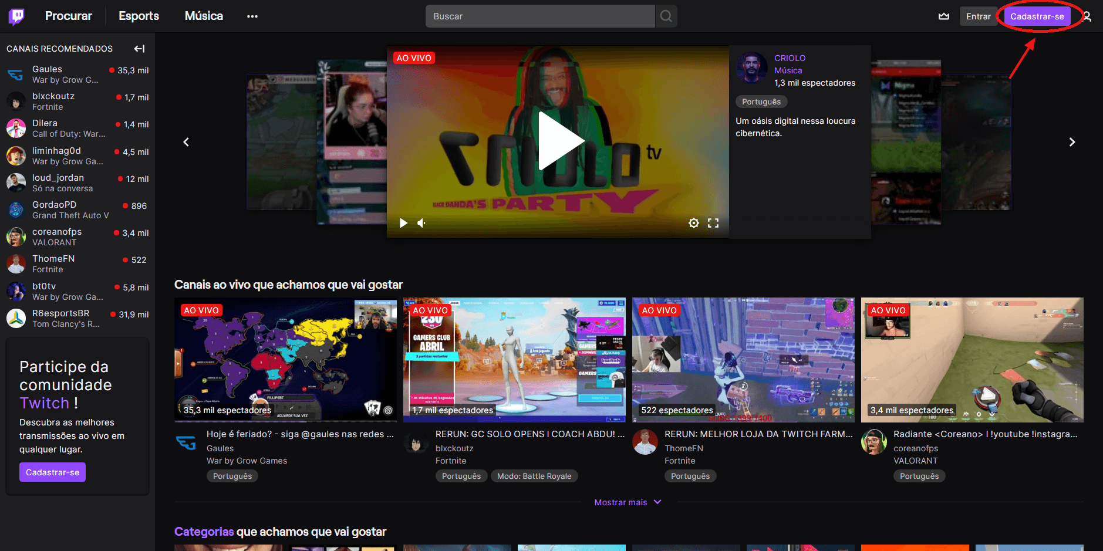1103x551 pixels.
Task: Open the featured player settings gear
Action: point(693,223)
